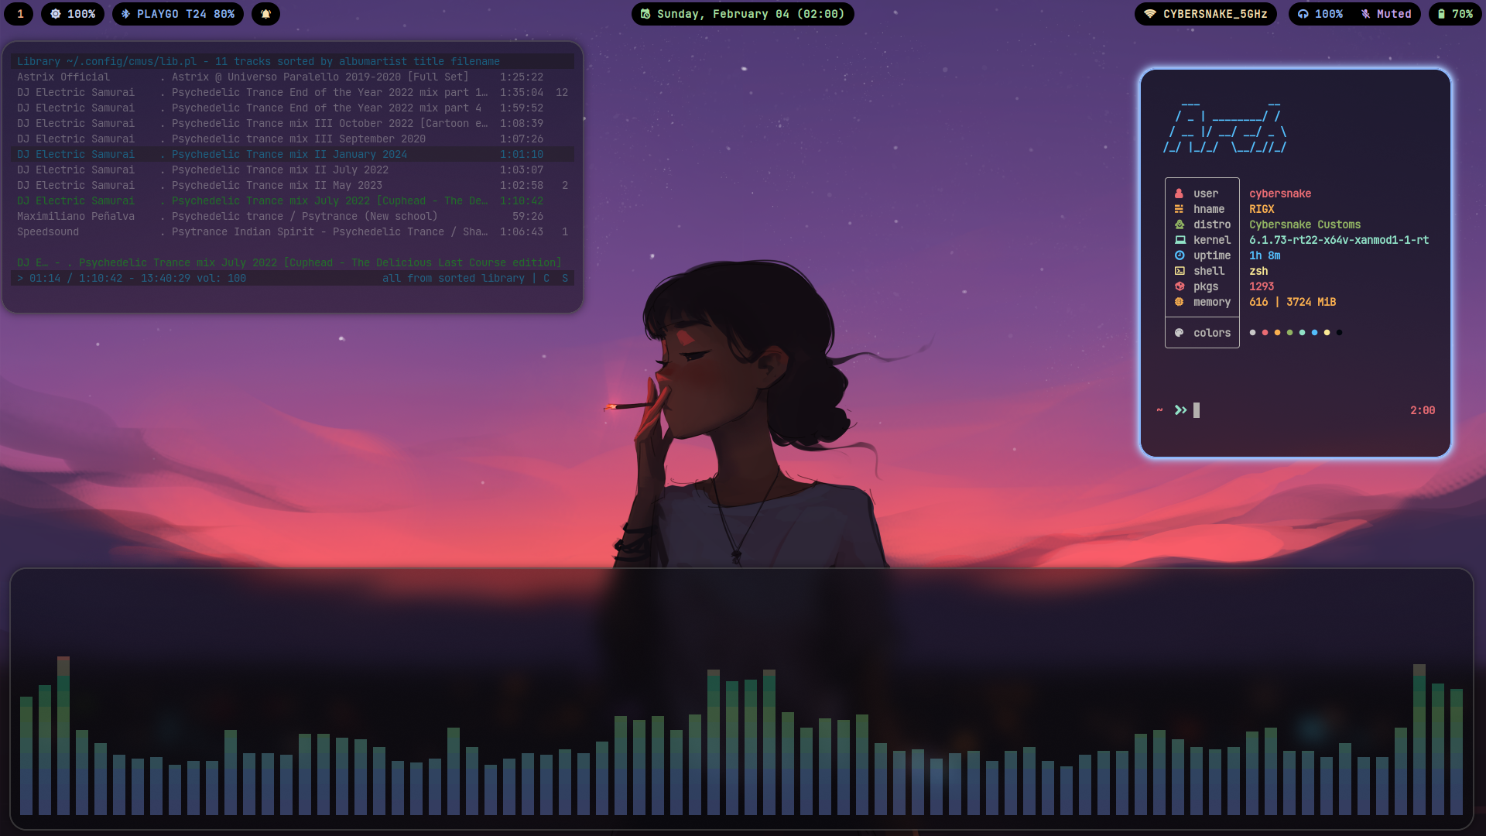Click the brightness 100% module

73,14
